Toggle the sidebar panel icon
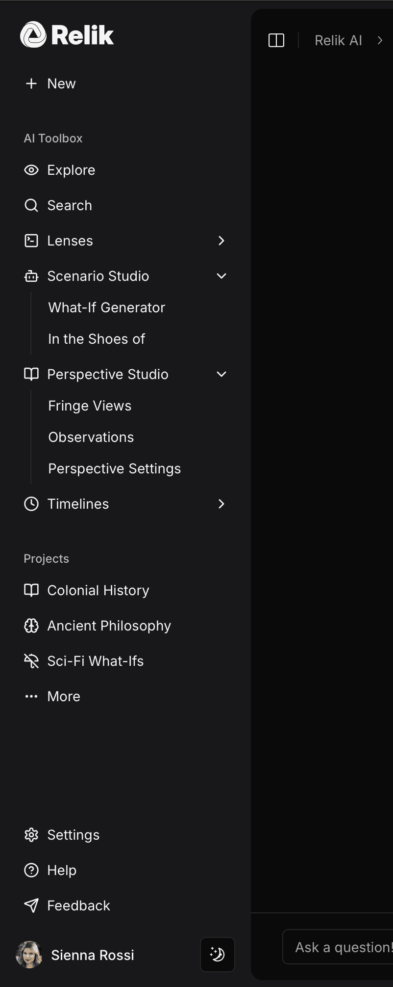The height and width of the screenshot is (987, 393). (276, 40)
